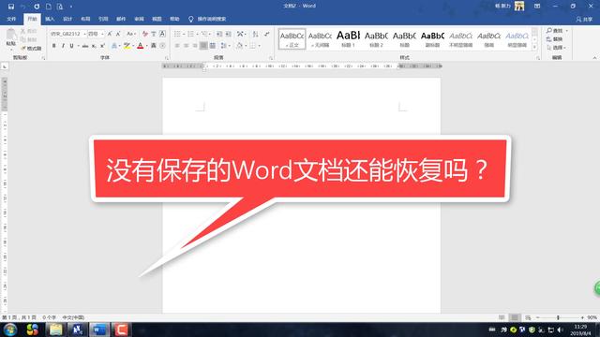Viewport: 600px width, 337px height.
Task: Click the Numbering list icon
Action: (x=191, y=34)
